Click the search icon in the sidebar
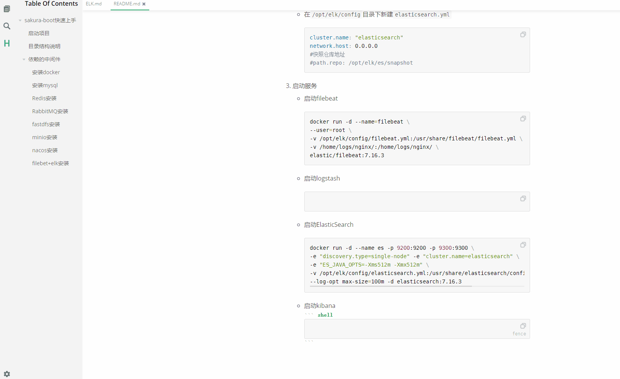 tap(7, 26)
